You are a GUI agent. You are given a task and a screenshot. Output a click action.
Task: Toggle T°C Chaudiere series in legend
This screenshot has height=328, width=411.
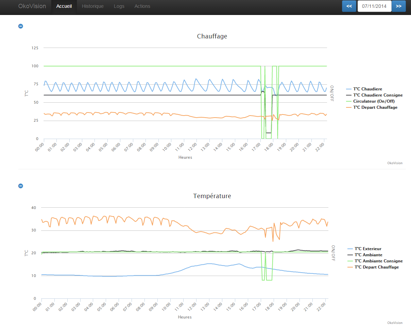[x=367, y=89]
